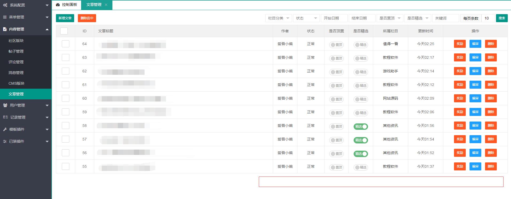Click 编审 for article 58
This screenshot has height=199, width=511.
(475, 126)
